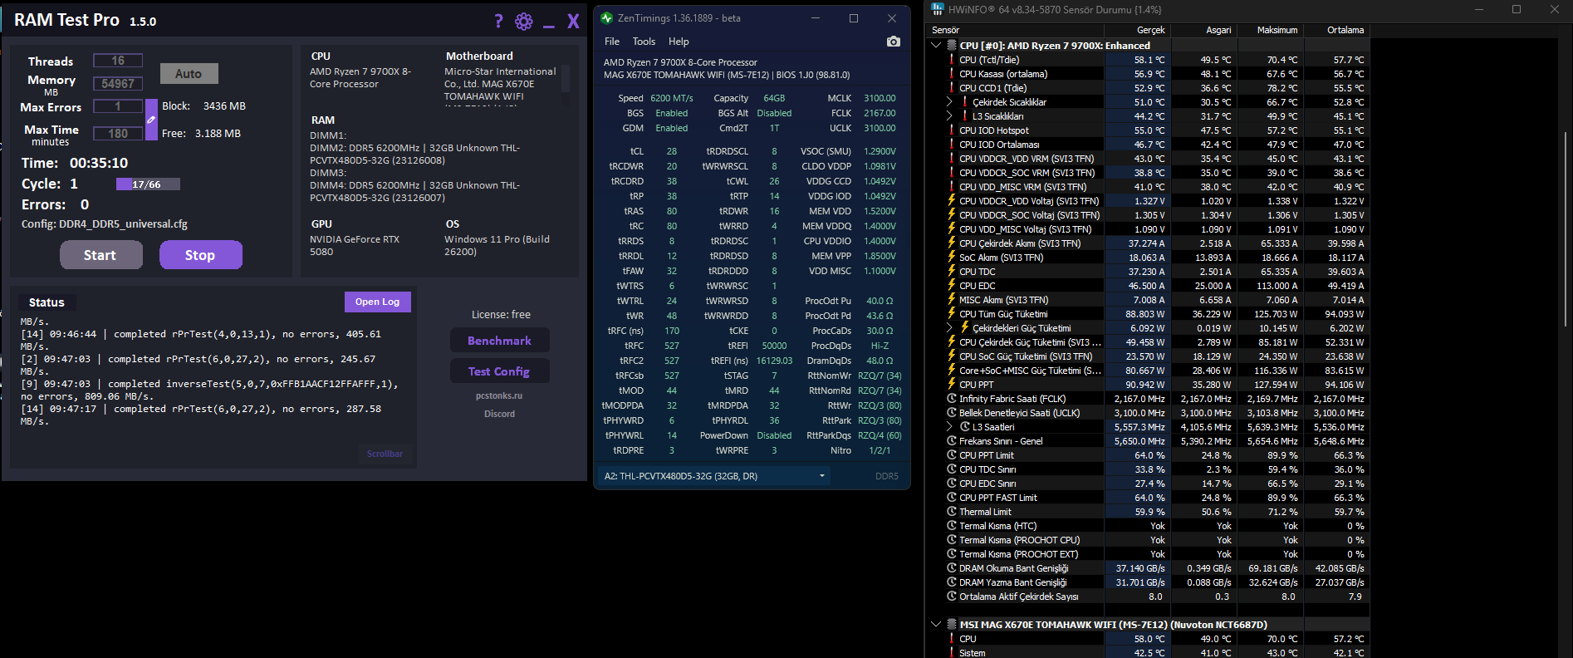Click icon beside Thermal Limit row
Viewport: 1573px width, 658px height.
coord(952,512)
